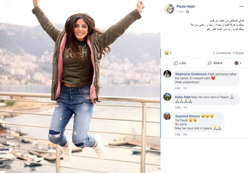Expand the comment-as profile selector dropdown

point(238,63)
